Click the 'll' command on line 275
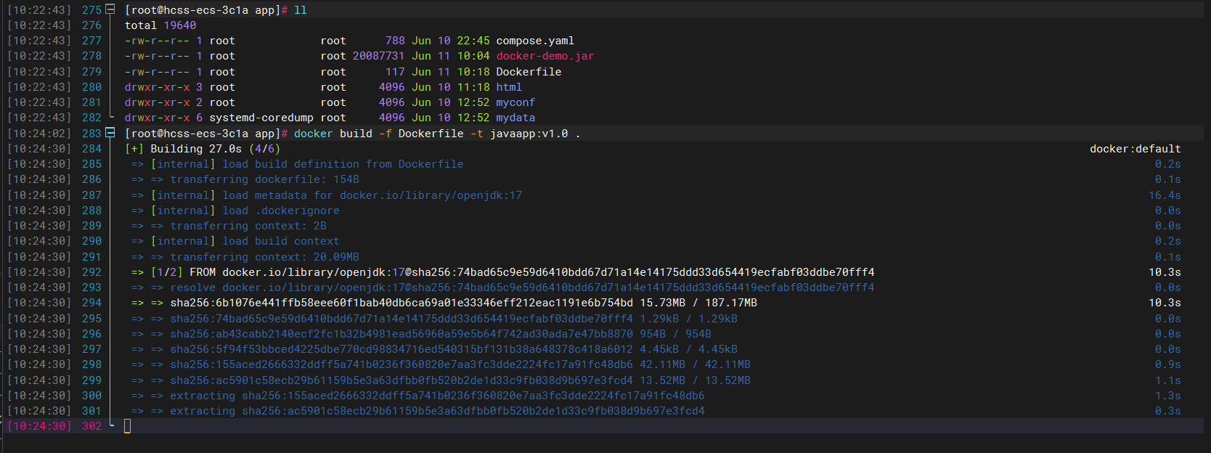Screen dimensions: 1211x453 [x=301, y=10]
